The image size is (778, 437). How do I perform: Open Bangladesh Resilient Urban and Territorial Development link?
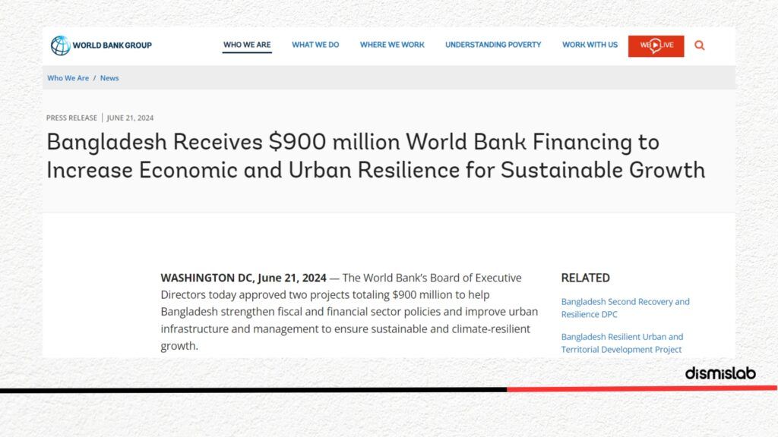pos(622,343)
